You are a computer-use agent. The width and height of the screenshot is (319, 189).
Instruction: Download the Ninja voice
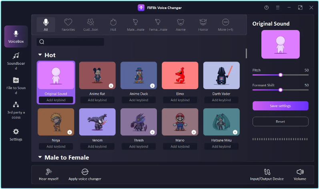[x=70, y=132]
